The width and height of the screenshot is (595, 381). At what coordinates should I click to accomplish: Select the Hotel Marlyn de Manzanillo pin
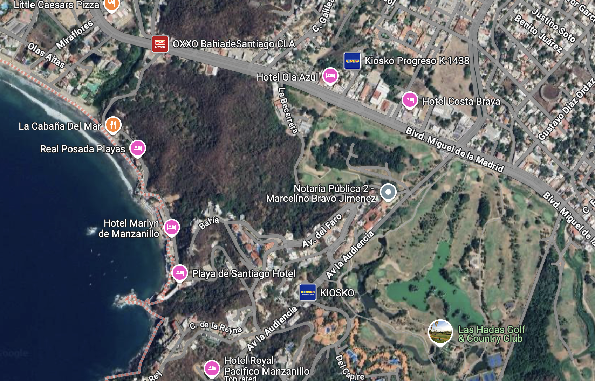click(x=172, y=228)
